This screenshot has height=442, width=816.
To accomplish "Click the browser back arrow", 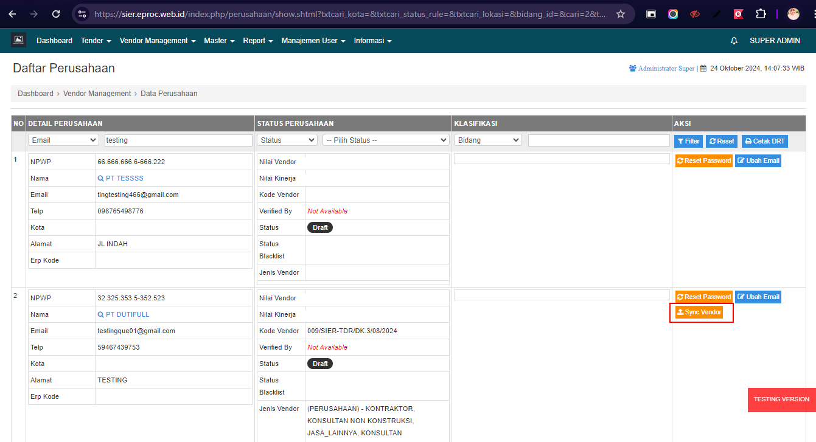I will pyautogui.click(x=12, y=14).
